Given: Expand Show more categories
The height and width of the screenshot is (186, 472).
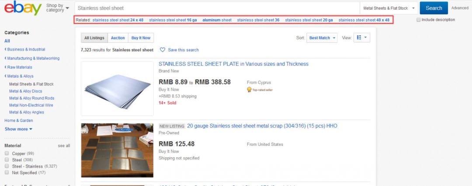Looking at the screenshot, I should pyautogui.click(x=18, y=129).
